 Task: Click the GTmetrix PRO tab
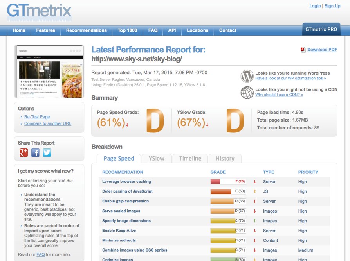321,29
